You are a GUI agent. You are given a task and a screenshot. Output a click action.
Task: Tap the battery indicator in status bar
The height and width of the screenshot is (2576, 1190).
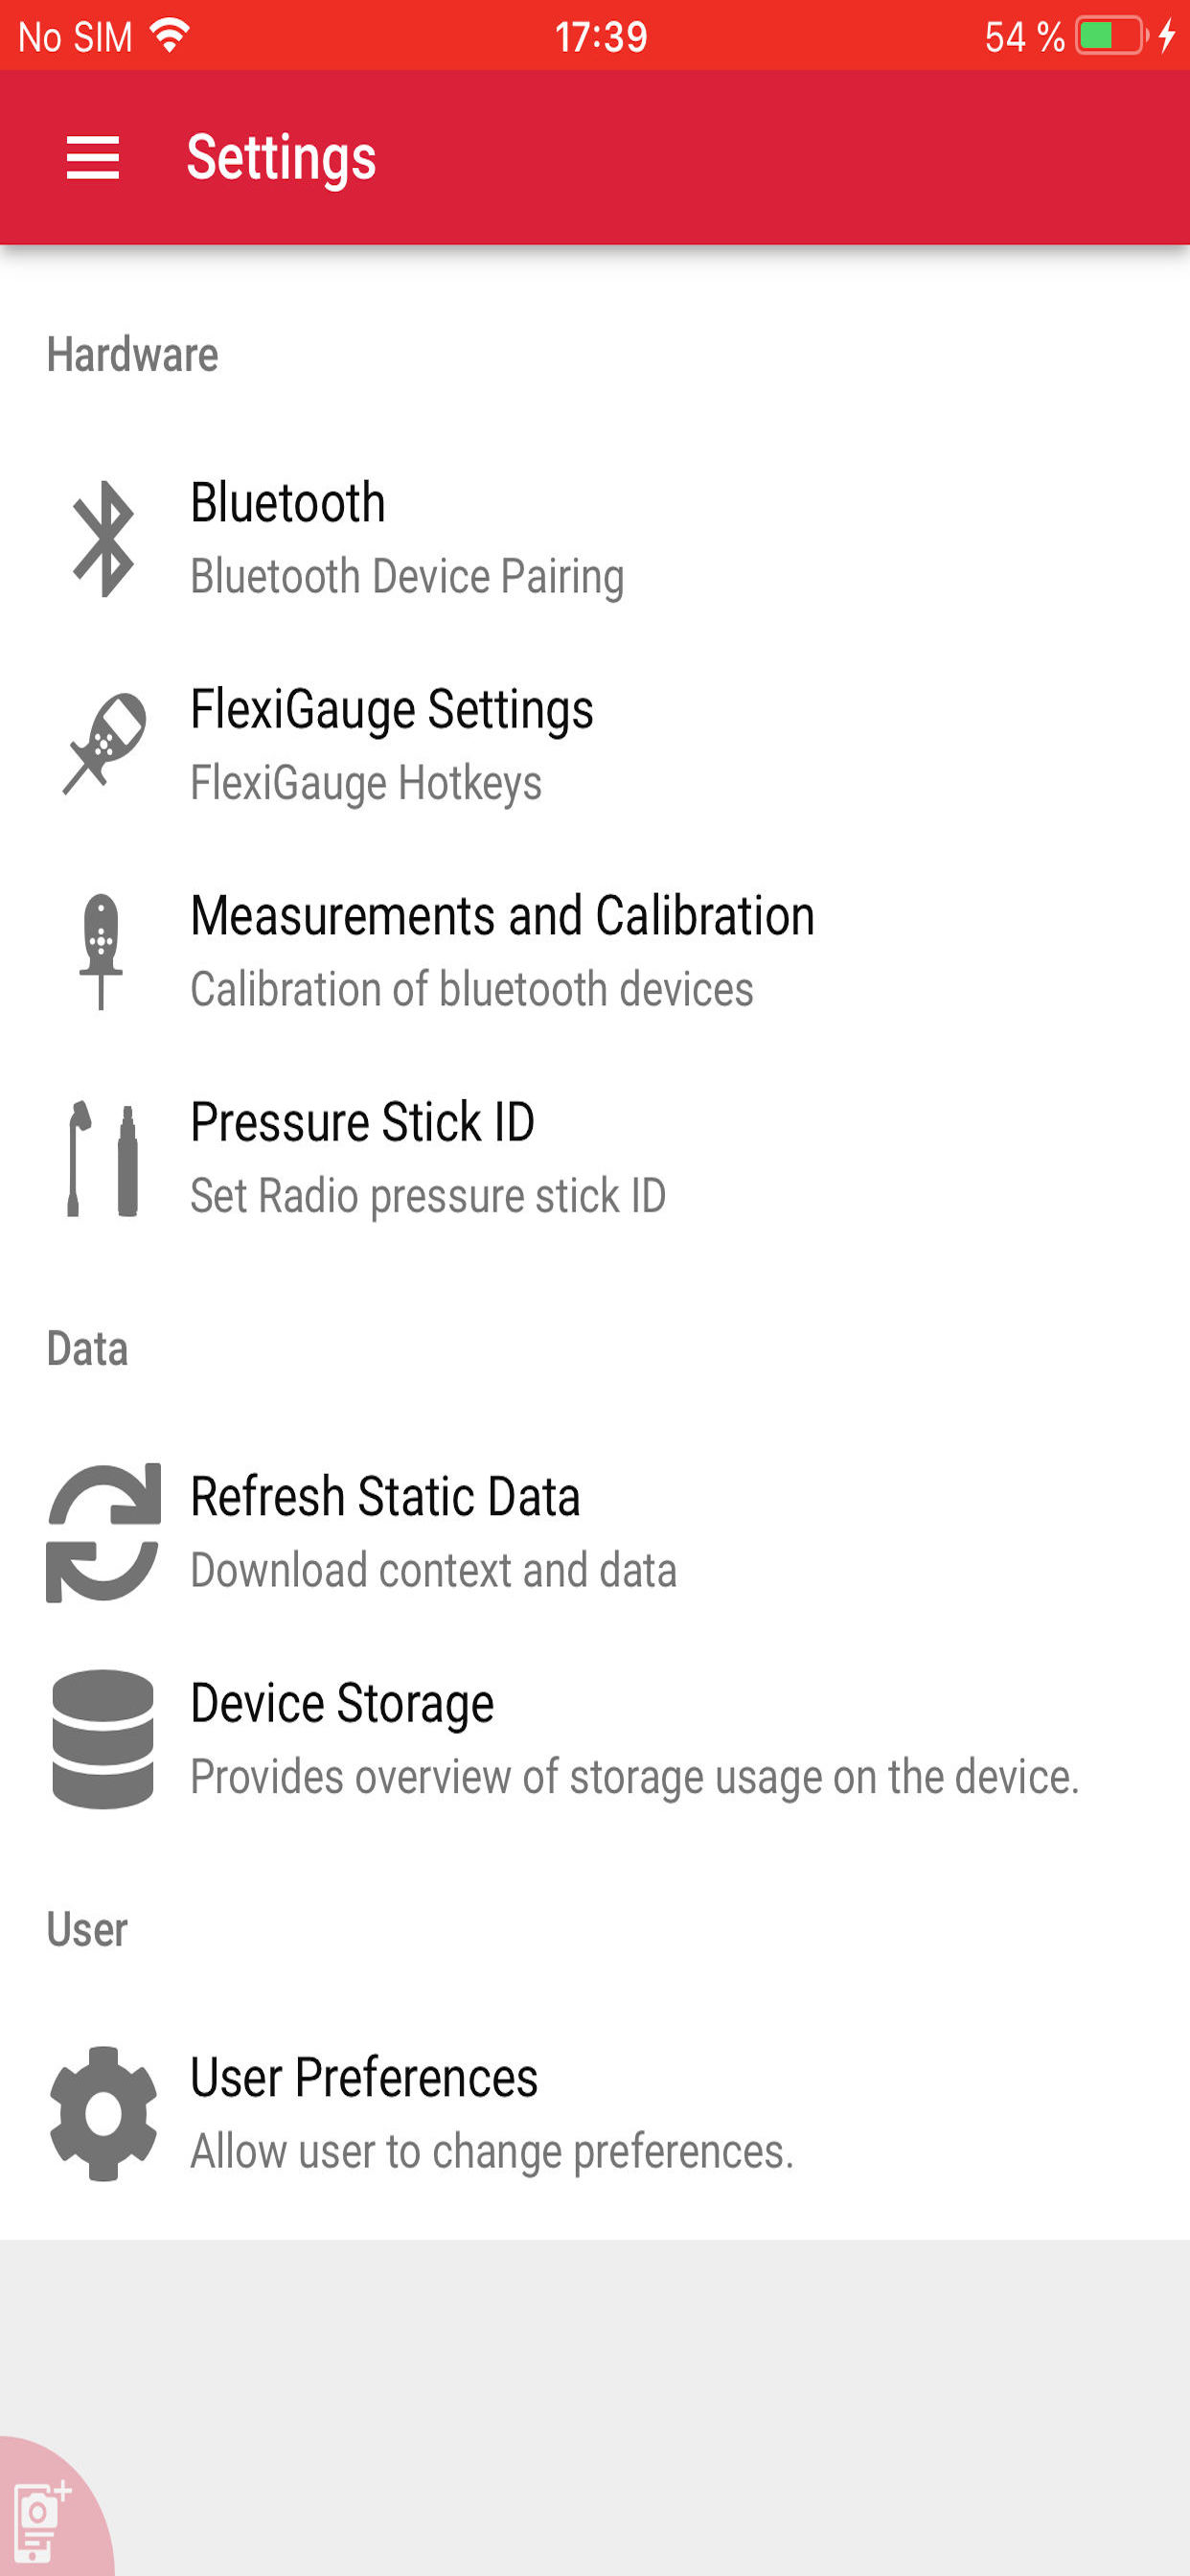1110,36
